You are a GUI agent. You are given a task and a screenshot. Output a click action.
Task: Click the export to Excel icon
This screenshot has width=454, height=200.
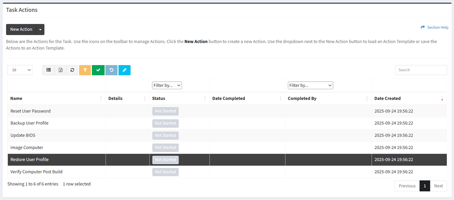pos(61,70)
